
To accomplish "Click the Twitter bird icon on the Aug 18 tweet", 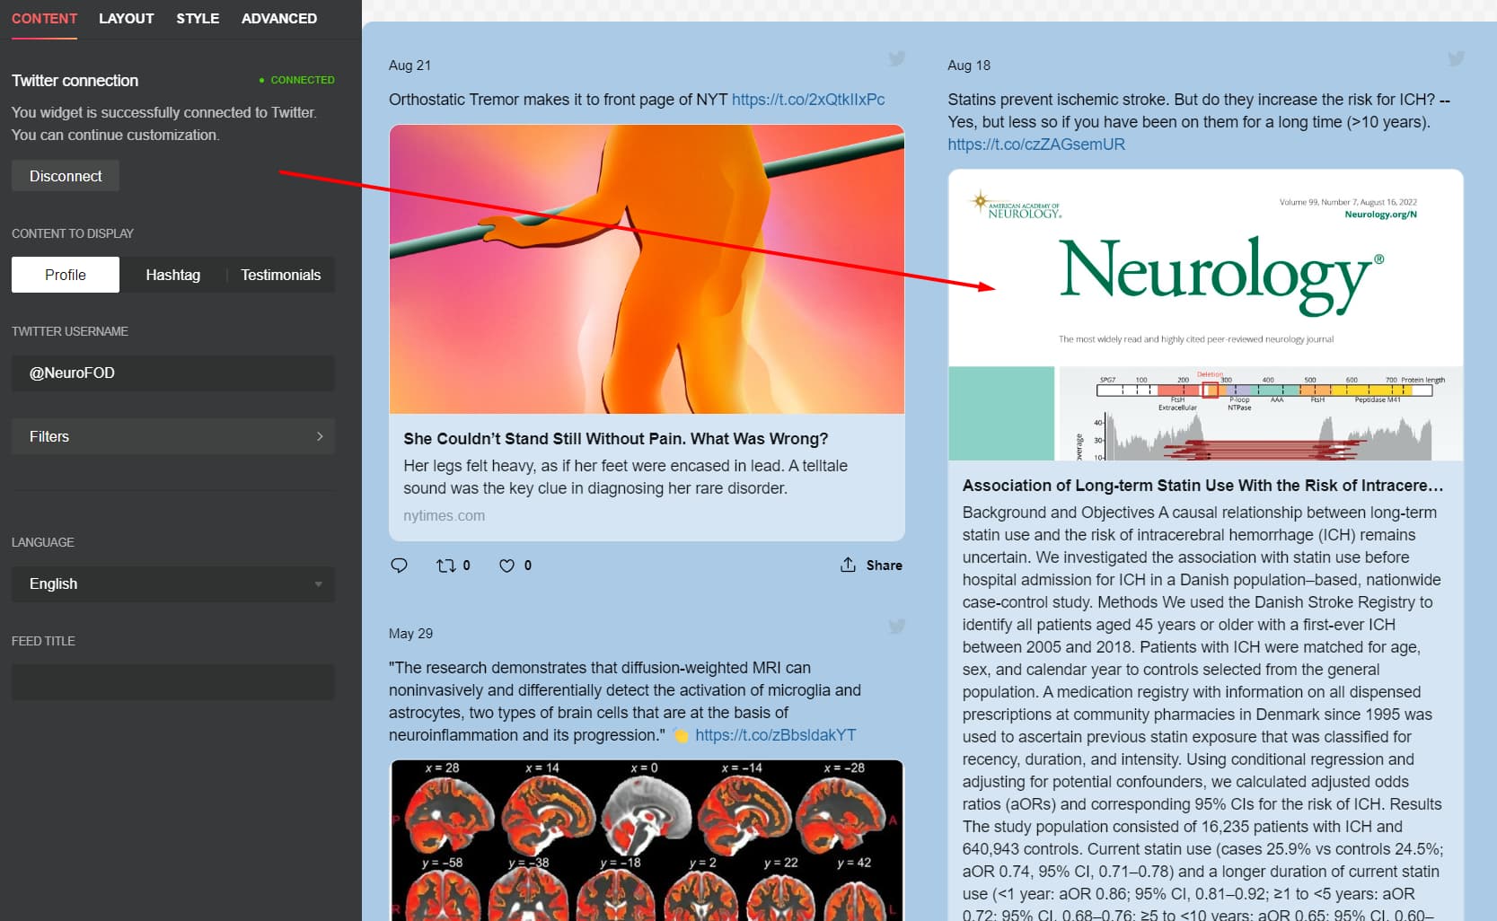I will click(1456, 59).
